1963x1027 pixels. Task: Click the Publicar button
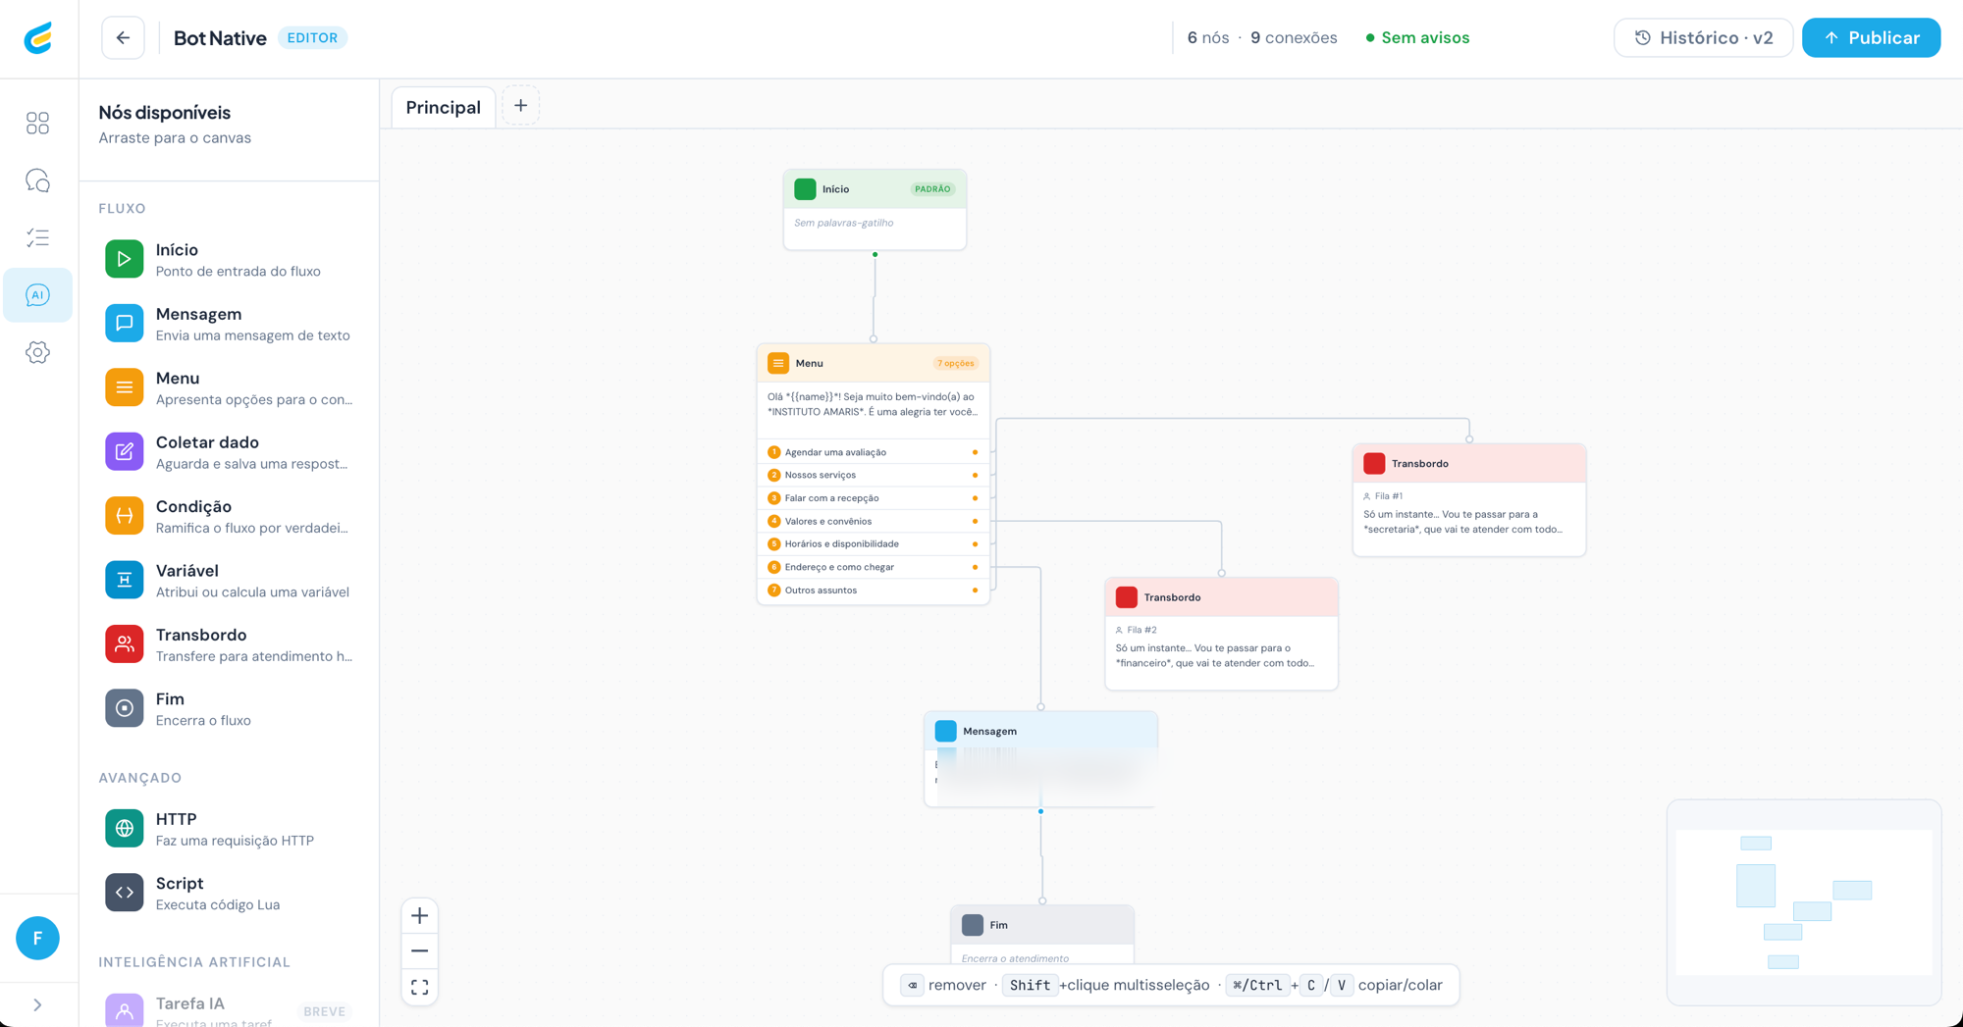[x=1871, y=38]
